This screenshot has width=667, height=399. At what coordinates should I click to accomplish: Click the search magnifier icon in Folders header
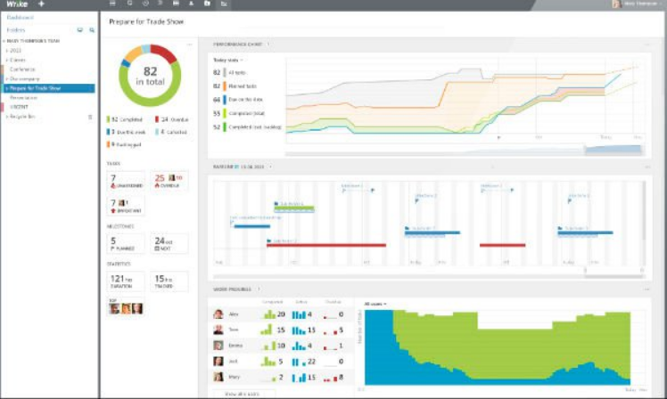92,29
